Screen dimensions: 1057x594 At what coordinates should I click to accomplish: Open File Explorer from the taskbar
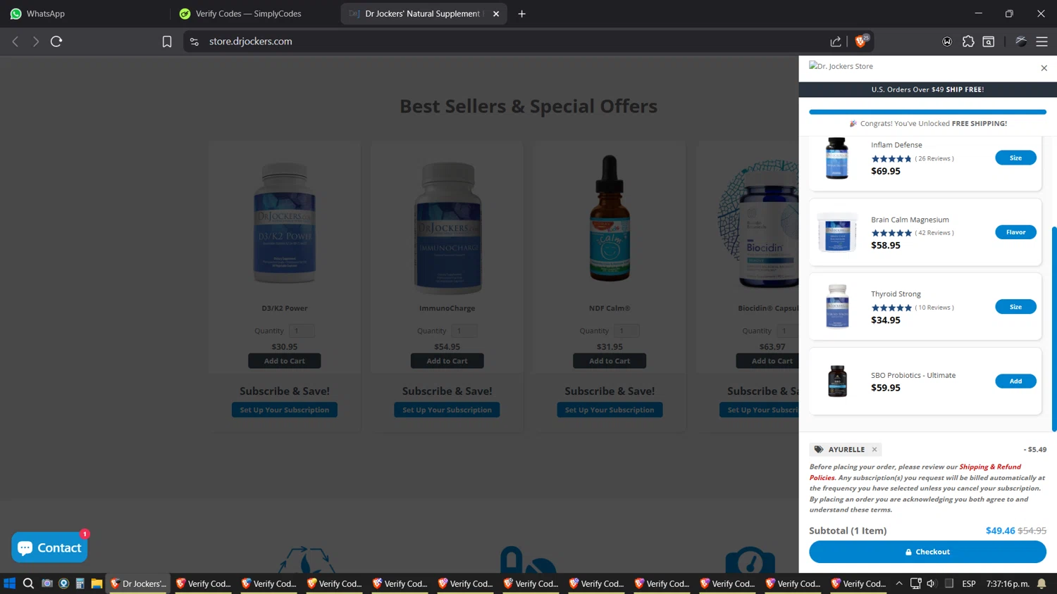(x=97, y=583)
